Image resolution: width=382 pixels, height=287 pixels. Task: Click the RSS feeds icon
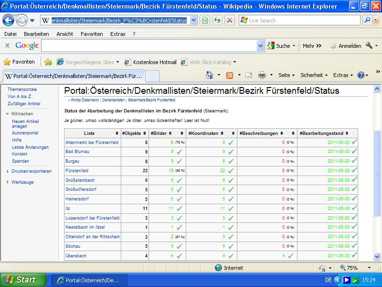click(x=230, y=75)
